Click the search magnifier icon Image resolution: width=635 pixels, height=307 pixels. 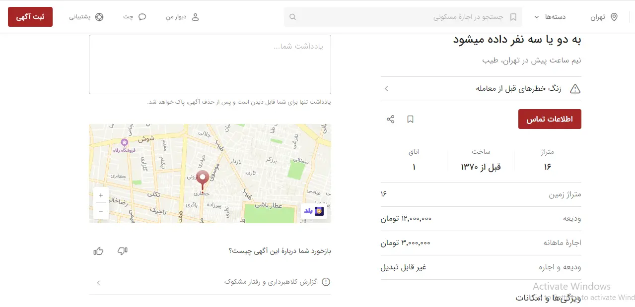(x=292, y=16)
